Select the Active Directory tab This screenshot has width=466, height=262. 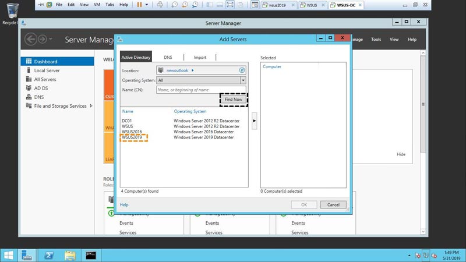136,57
